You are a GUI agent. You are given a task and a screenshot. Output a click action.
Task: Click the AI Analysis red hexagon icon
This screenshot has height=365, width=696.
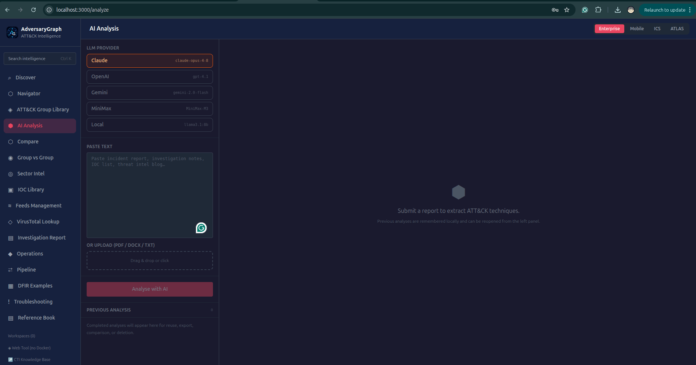11,126
